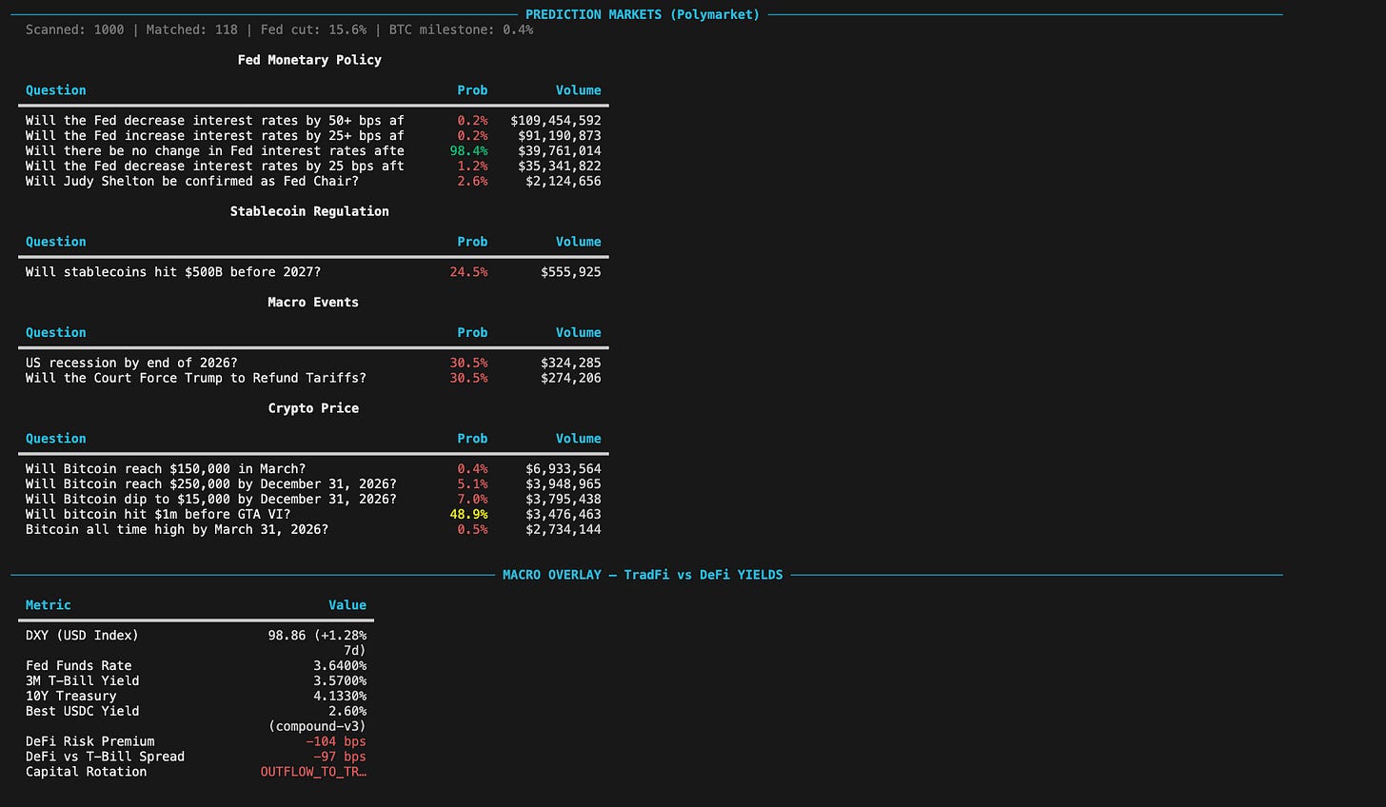Click the $3,795,438 volume value

564,500
